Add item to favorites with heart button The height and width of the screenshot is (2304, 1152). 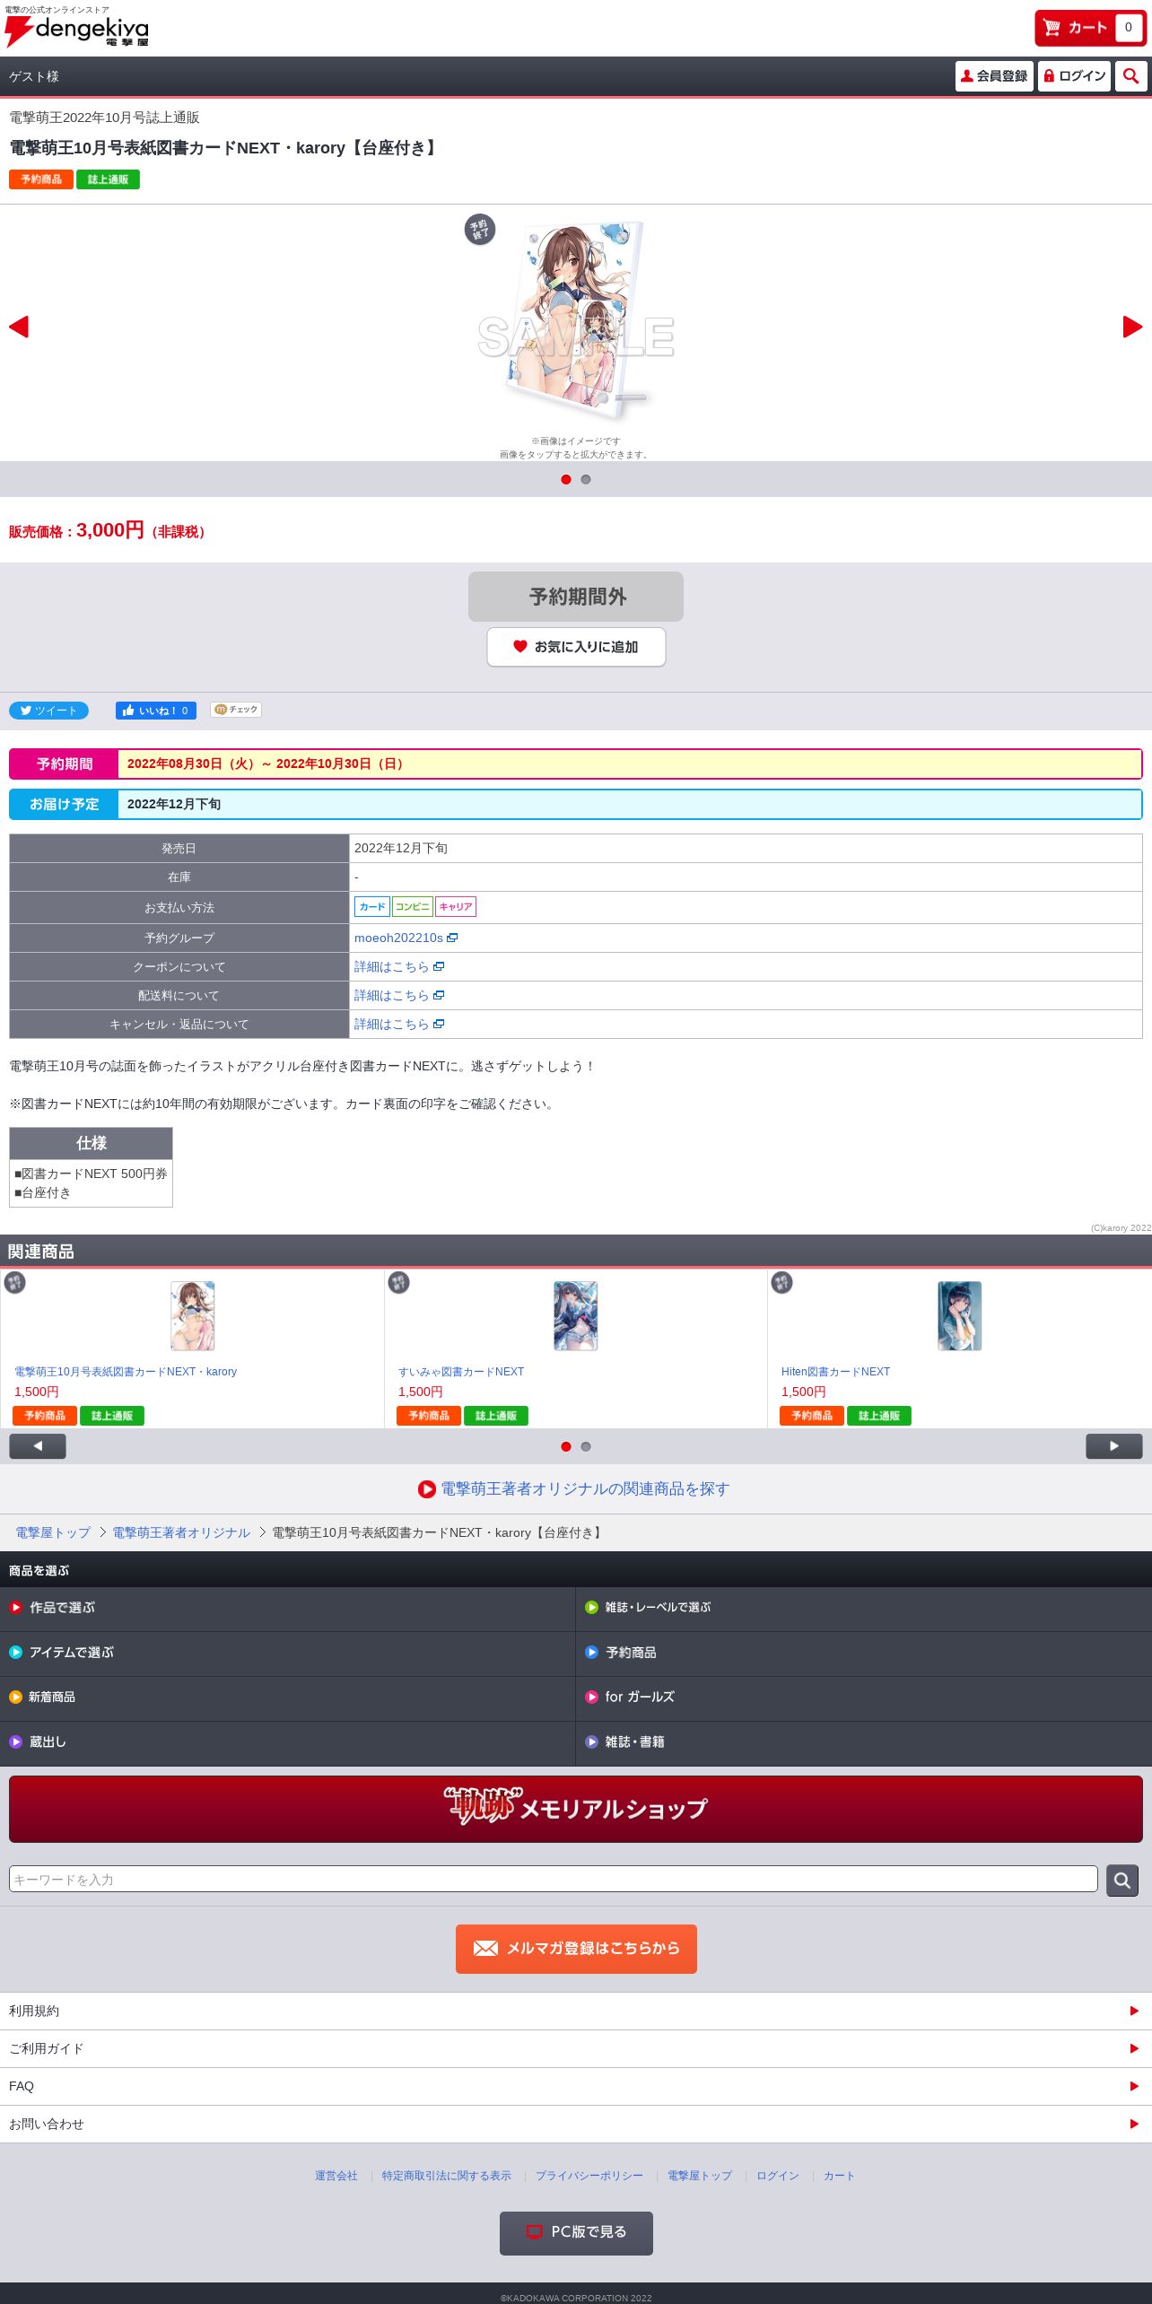[x=576, y=647]
